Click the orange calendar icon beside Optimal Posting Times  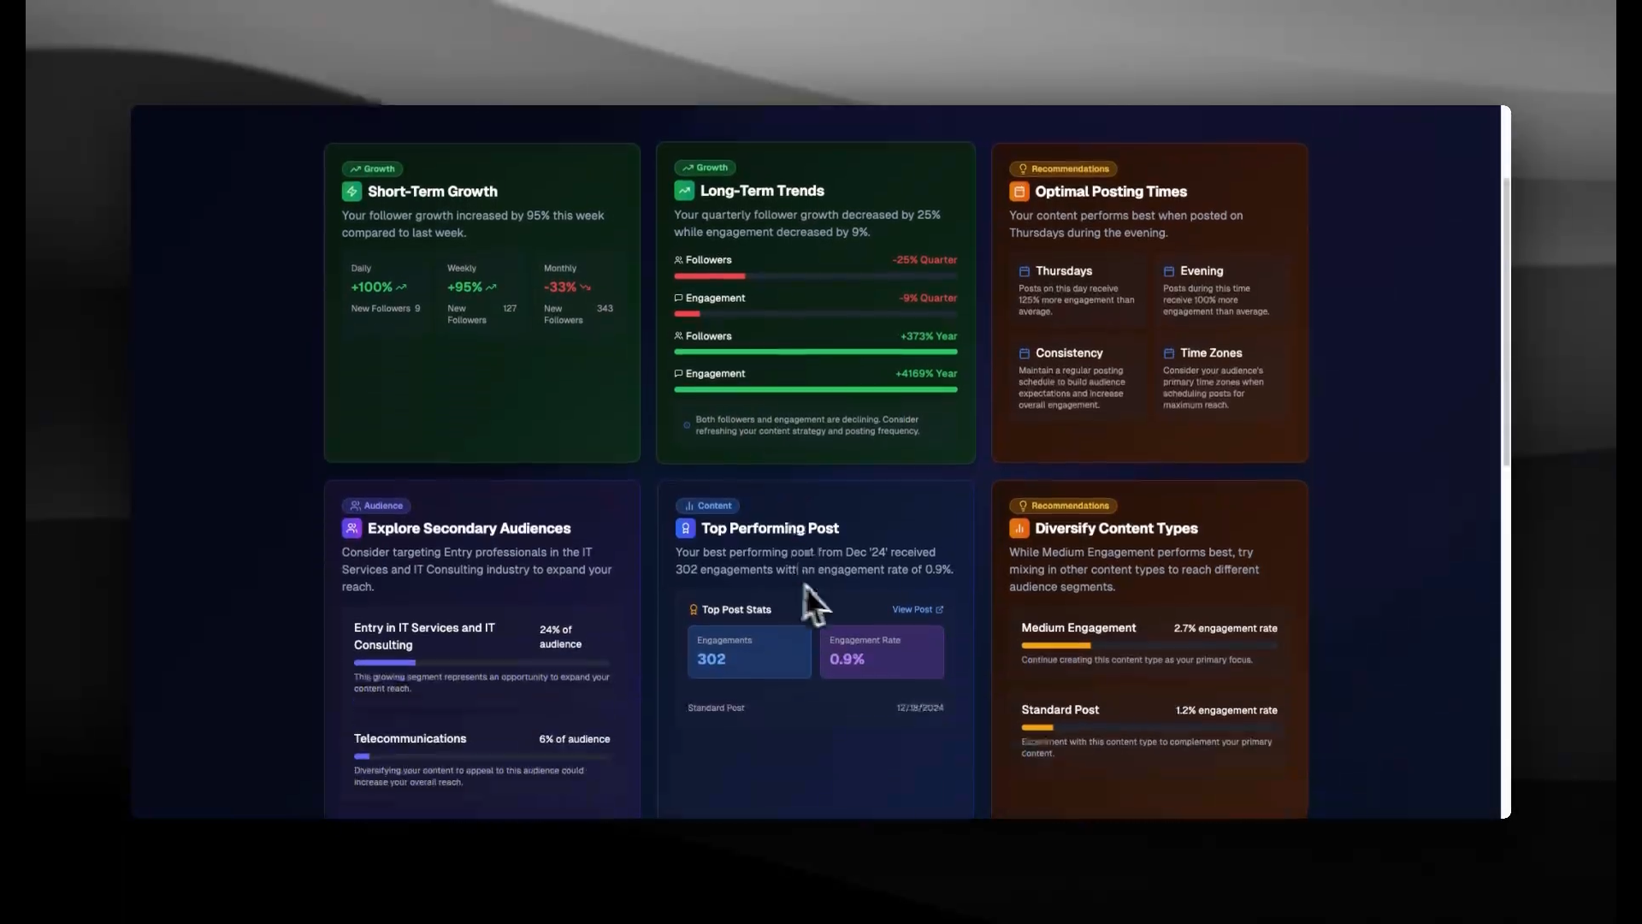(1019, 191)
